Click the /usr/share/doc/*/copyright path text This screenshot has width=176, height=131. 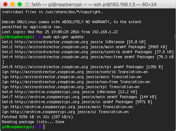pos(74,12)
